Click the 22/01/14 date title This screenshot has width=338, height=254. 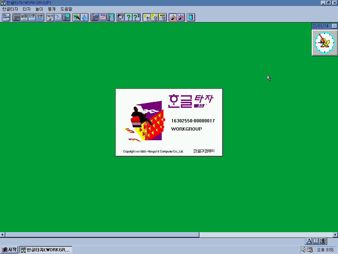[320, 26]
